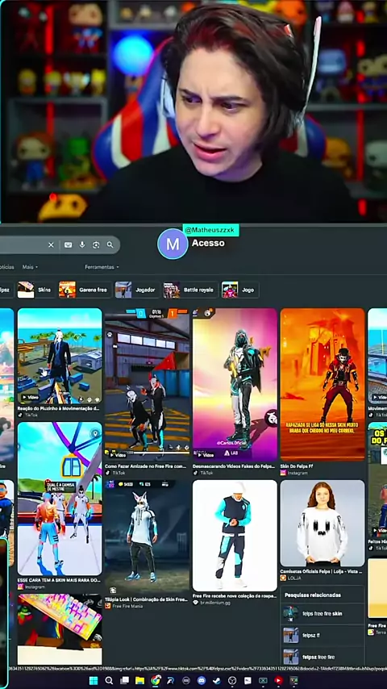Select the Garena free filter chip
Image resolution: width=387 pixels, height=689 pixels.
(84, 290)
